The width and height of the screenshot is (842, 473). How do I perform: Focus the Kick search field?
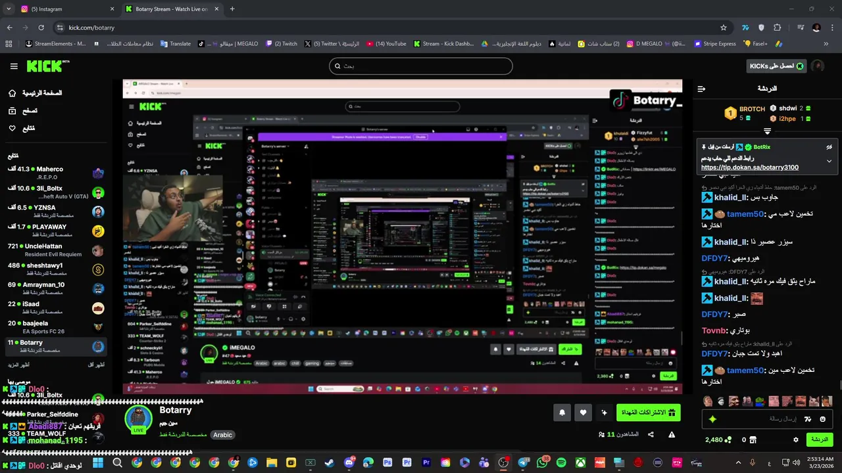[420, 66]
